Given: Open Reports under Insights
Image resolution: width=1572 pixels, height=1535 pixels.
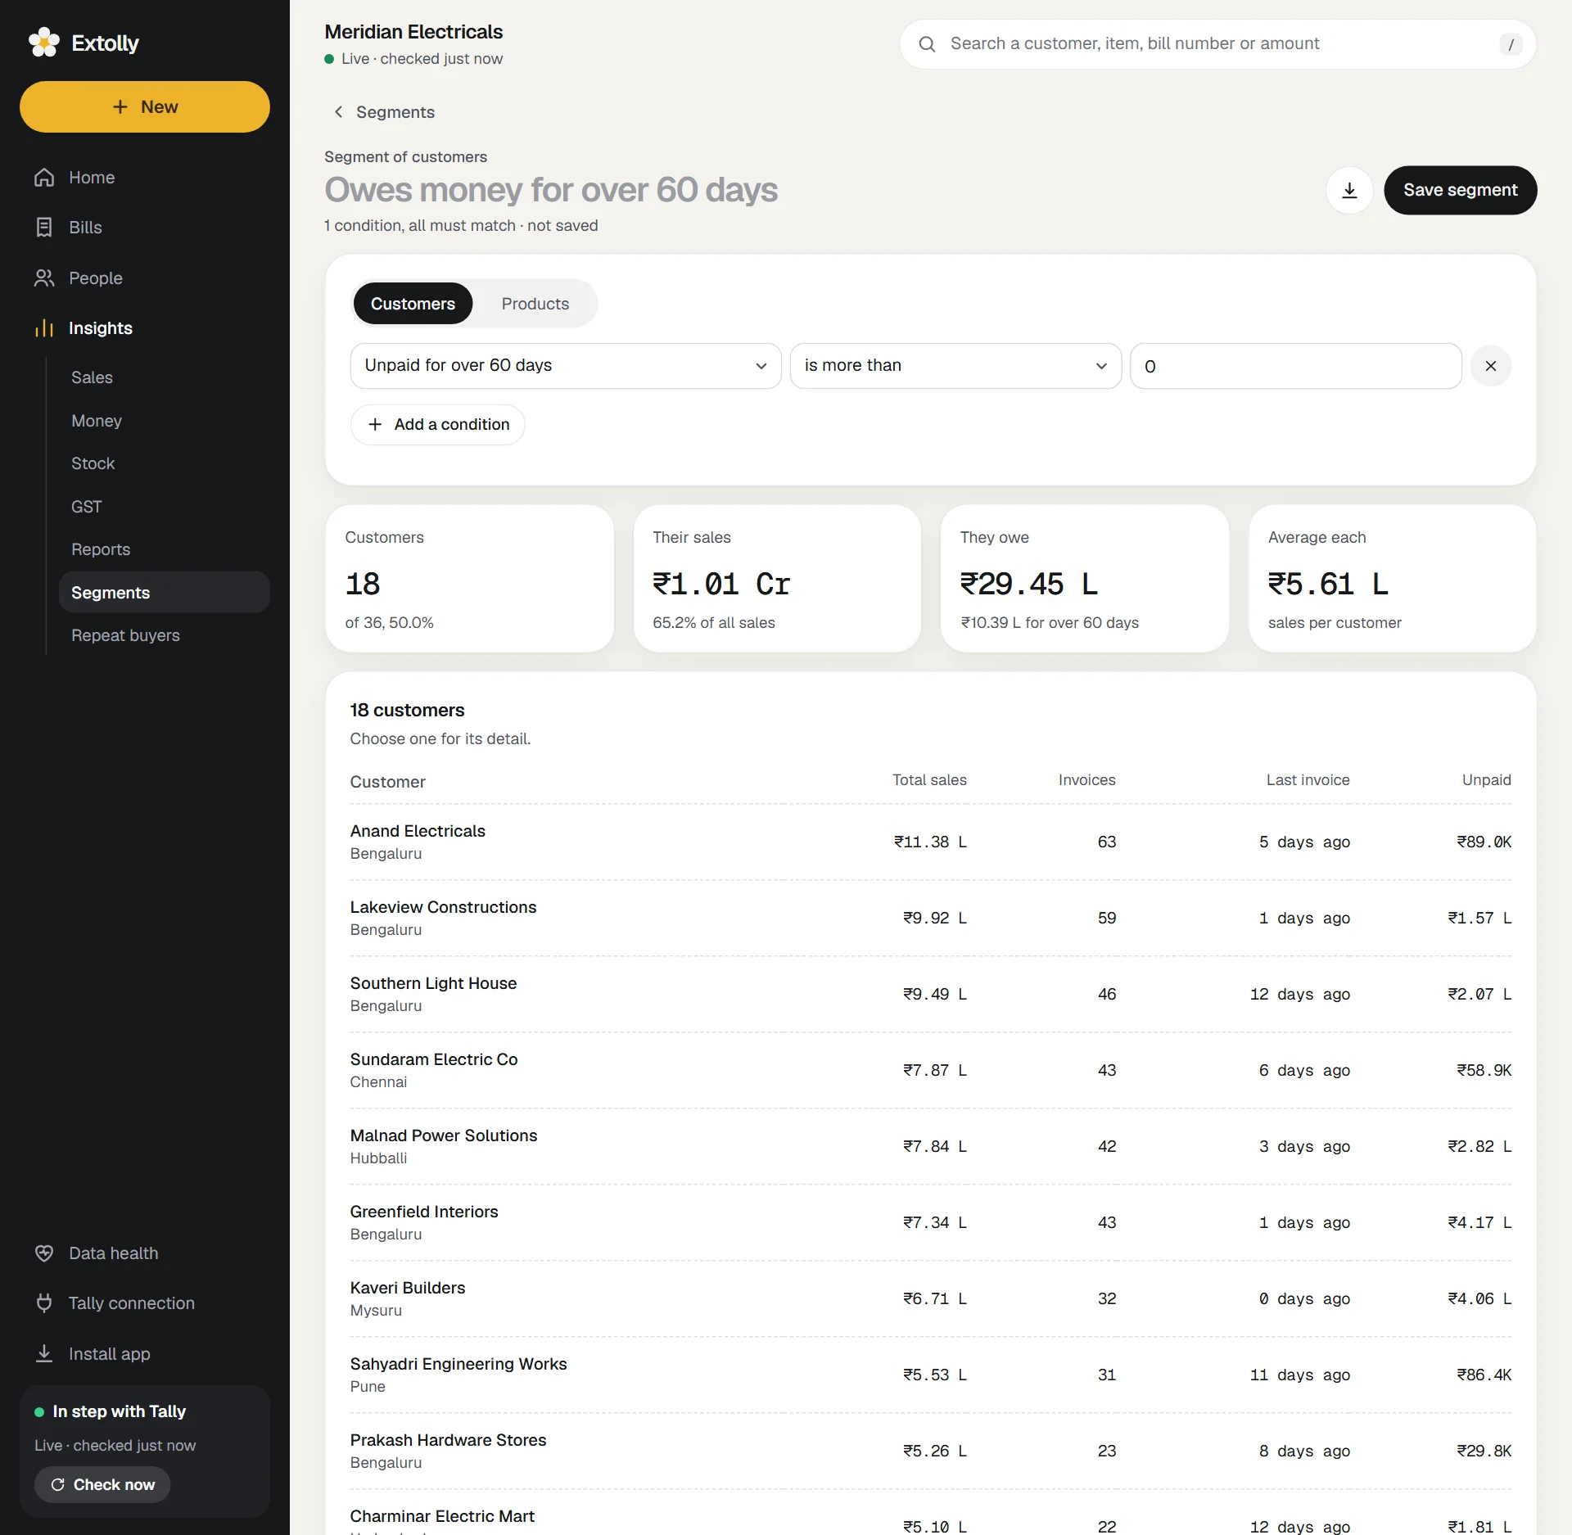Looking at the screenshot, I should point(165,549).
